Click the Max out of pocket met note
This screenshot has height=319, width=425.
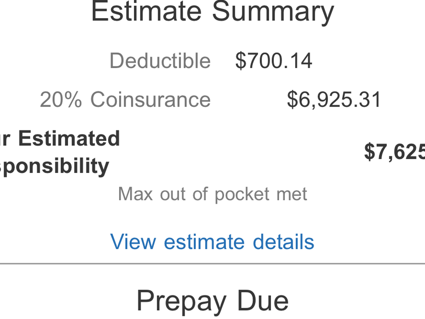pyautogui.click(x=212, y=194)
